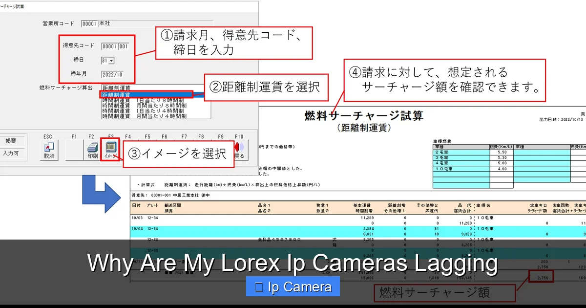This screenshot has height=308, width=586.
Task: Click the 2t車 row in 車種燃費 table
Action: [473, 153]
